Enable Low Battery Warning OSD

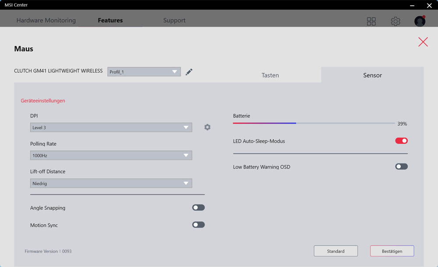pos(401,166)
